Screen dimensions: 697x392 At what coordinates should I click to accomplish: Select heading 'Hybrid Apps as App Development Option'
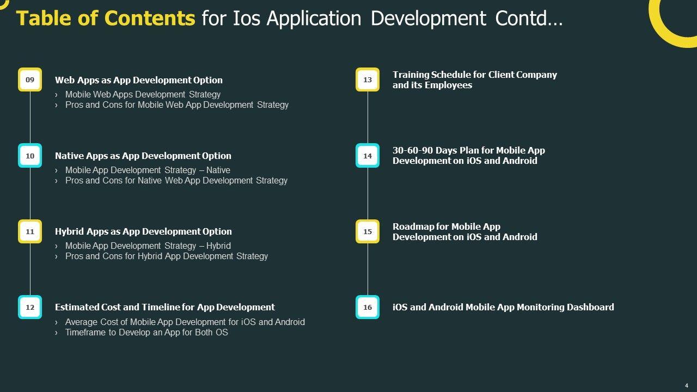(143, 231)
